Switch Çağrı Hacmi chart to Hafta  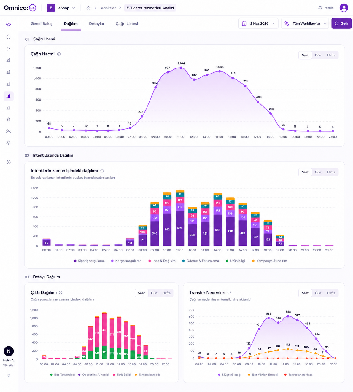[x=331, y=55]
